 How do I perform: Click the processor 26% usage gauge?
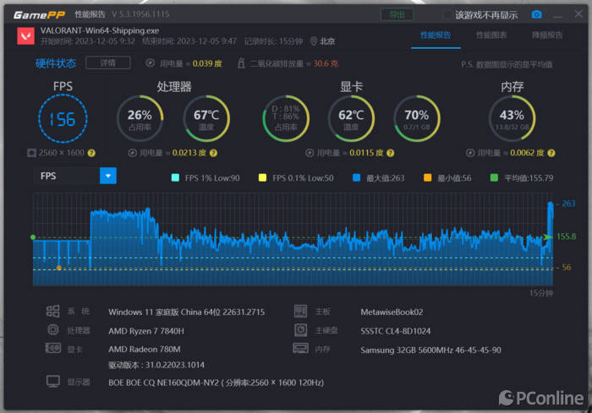pos(140,118)
